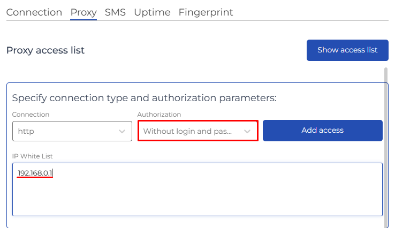The width and height of the screenshot is (395, 228).
Task: Go to the Uptime tab
Action: [x=152, y=12]
